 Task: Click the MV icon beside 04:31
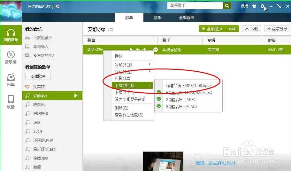281,50
